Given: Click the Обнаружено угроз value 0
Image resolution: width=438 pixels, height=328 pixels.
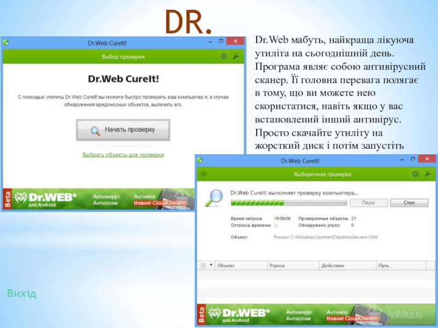Looking at the screenshot, I should [353, 225].
